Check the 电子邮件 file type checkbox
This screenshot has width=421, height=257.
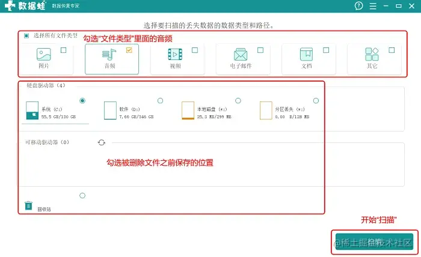pyautogui.click(x=260, y=50)
